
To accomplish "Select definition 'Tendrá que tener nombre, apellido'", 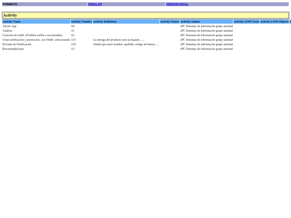I will pyautogui.click(x=126, y=44).
